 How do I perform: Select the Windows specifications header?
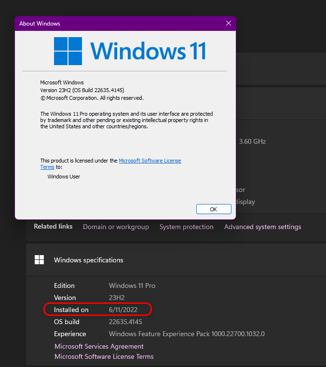[88, 260]
